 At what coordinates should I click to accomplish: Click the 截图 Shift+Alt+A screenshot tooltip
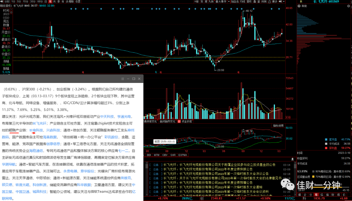[164, 141]
